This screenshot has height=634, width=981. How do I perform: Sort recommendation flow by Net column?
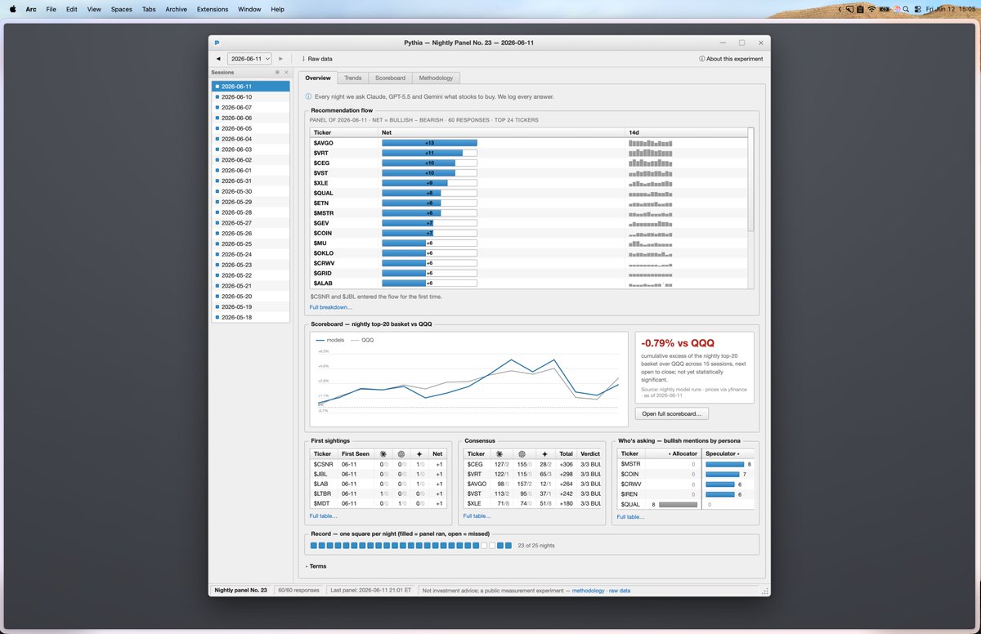click(502, 132)
